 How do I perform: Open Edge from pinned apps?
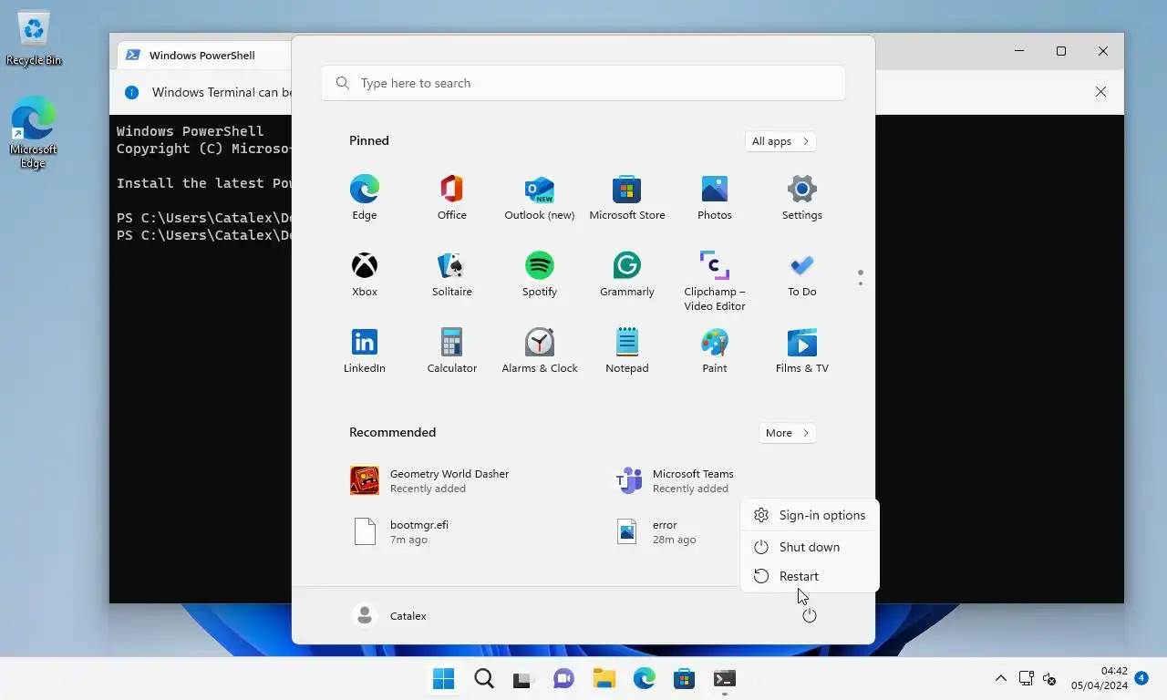point(365,197)
